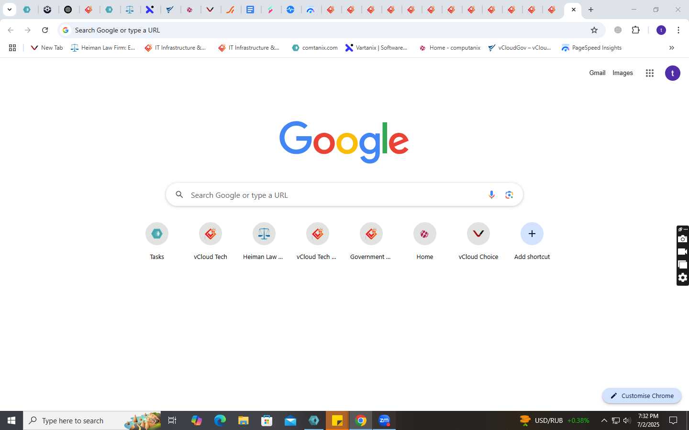The height and width of the screenshot is (430, 689).
Task: Bookmark this page with the star
Action: pos(594,30)
